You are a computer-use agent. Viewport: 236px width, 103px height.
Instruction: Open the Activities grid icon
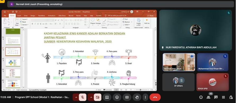click(224, 97)
